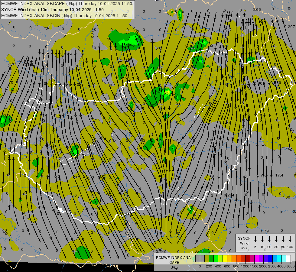Select the olive swatch in CAPE color scale
The height and width of the screenshot is (272, 296).
pyautogui.click(x=207, y=258)
